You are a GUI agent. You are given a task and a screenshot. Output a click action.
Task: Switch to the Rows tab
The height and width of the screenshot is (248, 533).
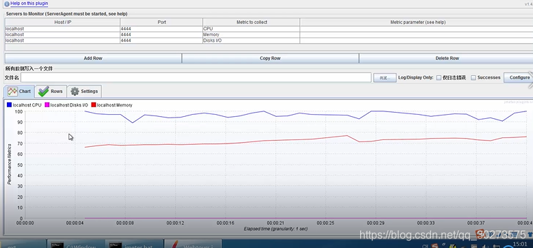click(x=51, y=92)
